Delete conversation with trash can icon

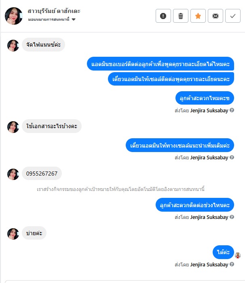pyautogui.click(x=181, y=16)
